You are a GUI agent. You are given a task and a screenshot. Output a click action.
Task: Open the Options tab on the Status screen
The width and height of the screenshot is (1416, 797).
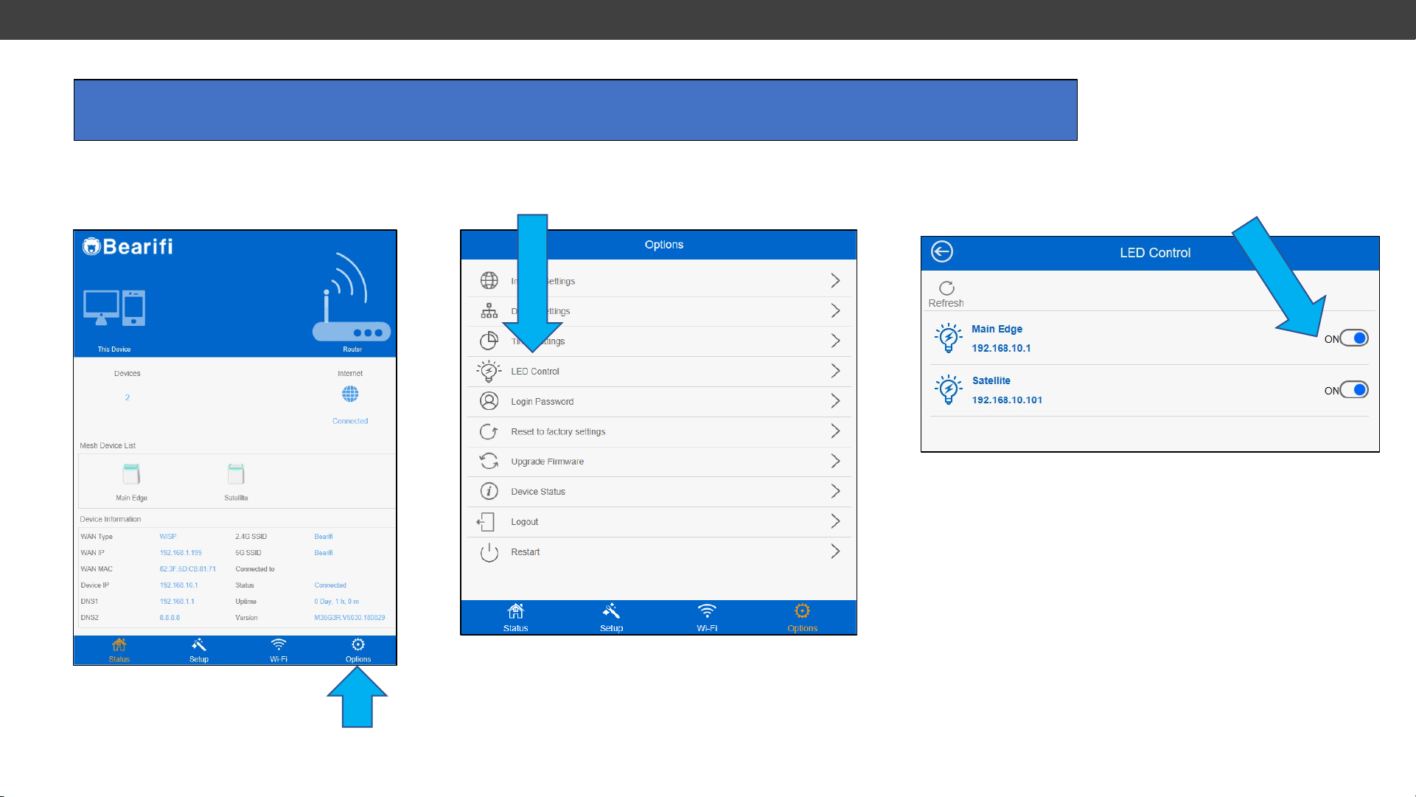click(x=358, y=650)
